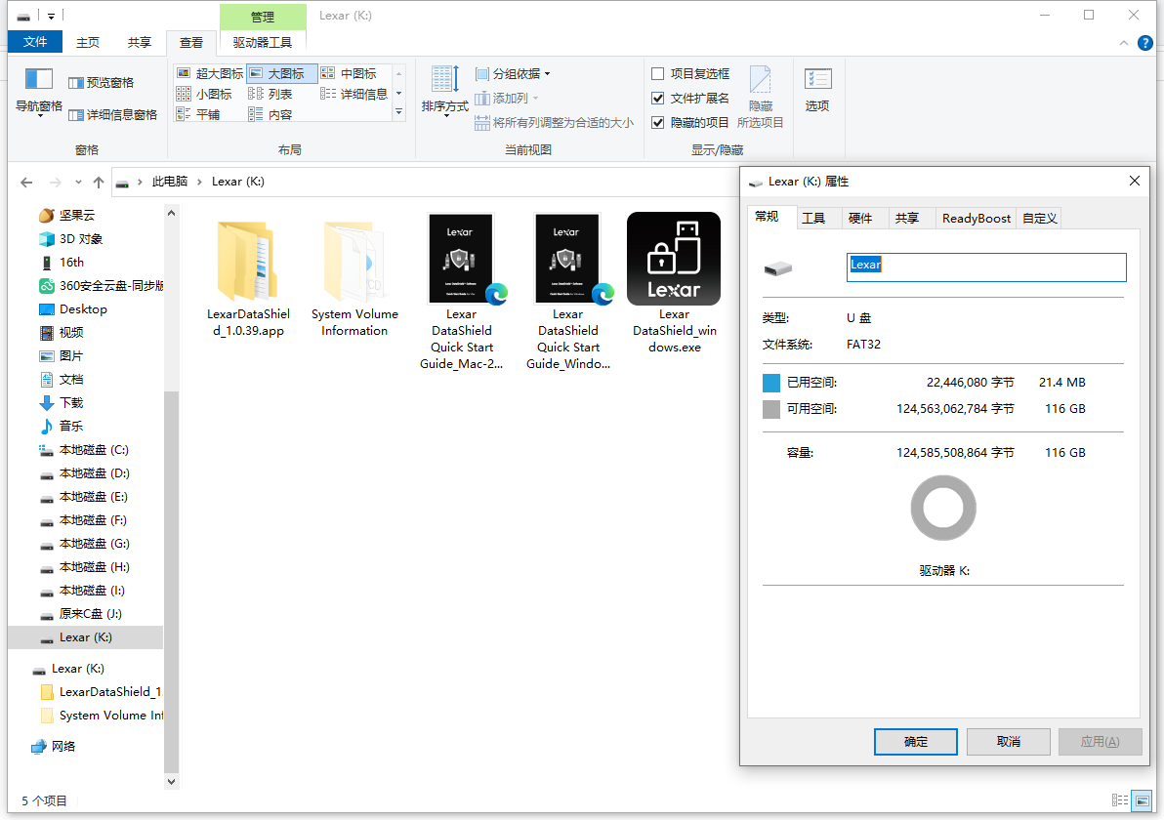Switch to the Share (共享) ribbon tab
The image size is (1164, 820).
tap(140, 42)
